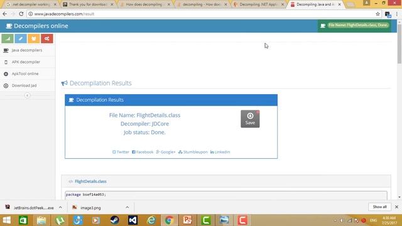Open APK decompiler from sidebar
This screenshot has width=402, height=226.
[27, 62]
